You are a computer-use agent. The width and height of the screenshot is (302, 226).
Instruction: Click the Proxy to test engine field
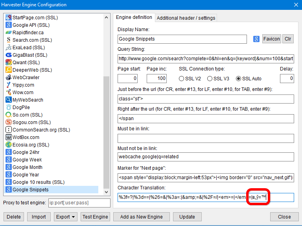[x=79, y=203]
